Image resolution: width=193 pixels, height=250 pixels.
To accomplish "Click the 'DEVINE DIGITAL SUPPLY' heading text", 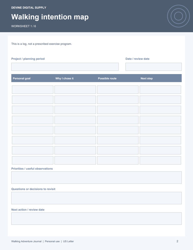I will (29, 7).
